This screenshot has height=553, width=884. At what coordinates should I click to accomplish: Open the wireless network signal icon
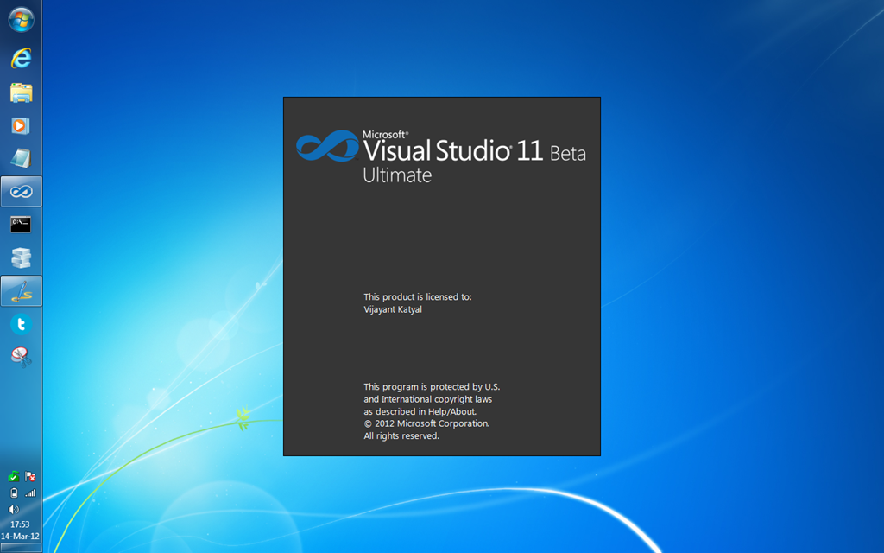coord(30,493)
